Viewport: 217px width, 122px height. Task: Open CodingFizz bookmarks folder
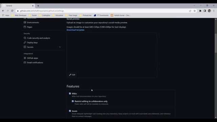tap(44, 15)
